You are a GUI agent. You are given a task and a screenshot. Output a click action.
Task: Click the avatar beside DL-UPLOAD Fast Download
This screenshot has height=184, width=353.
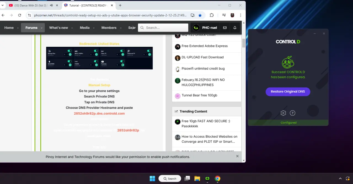click(178, 58)
